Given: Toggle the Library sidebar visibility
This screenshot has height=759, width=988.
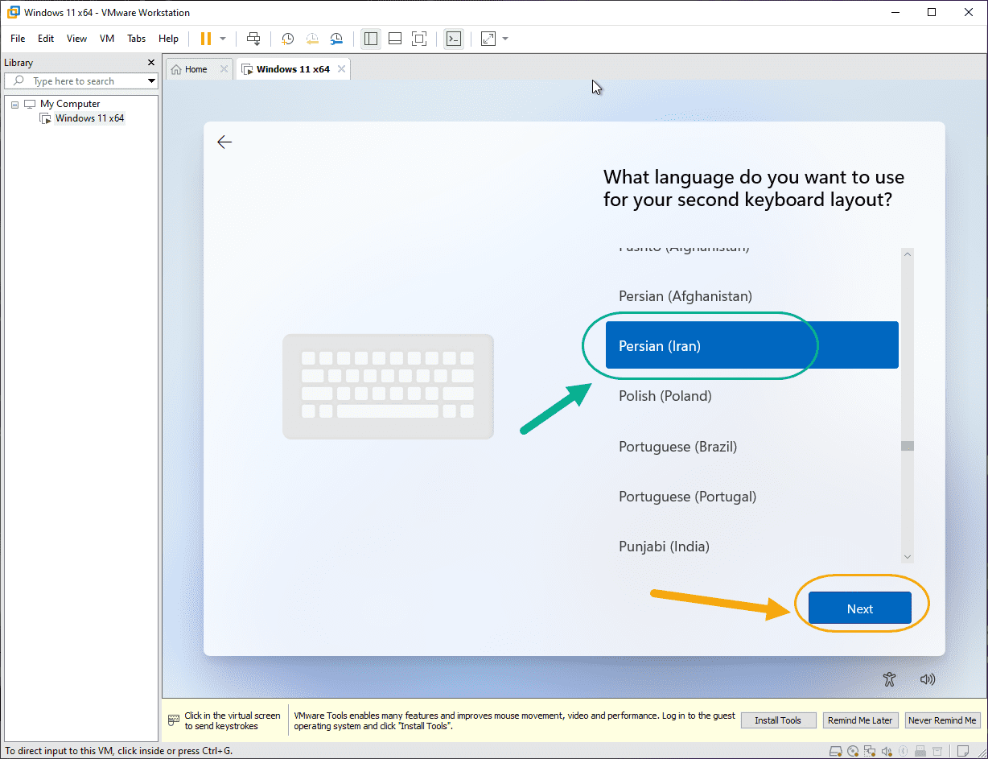Looking at the screenshot, I should point(371,39).
